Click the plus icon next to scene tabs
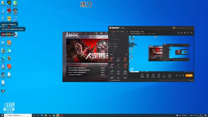Viewport: 208px width, 117px height. tap(127, 31)
